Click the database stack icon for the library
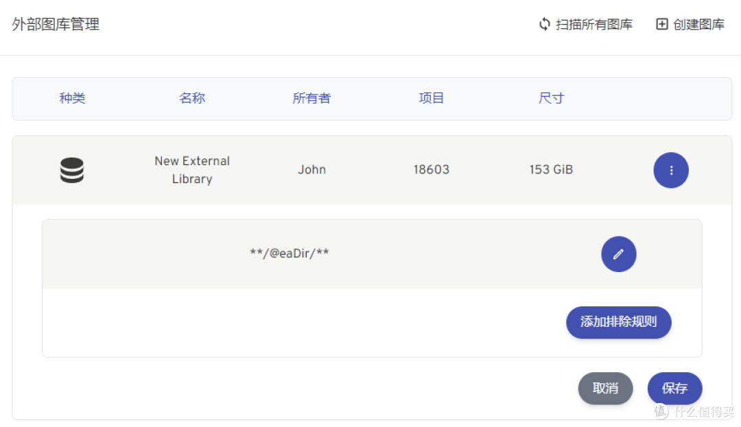 tap(72, 171)
